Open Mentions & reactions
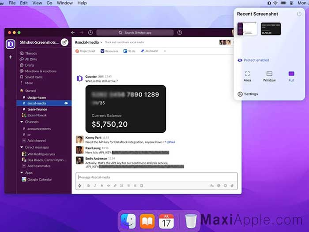309x232 pixels. (38, 71)
